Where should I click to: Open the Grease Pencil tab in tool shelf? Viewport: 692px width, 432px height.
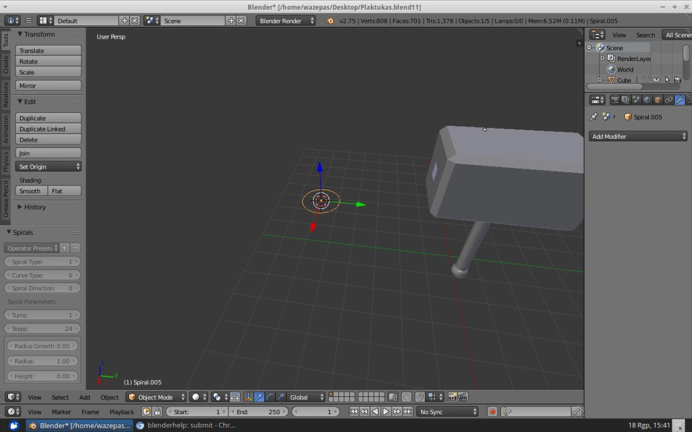pyautogui.click(x=6, y=199)
